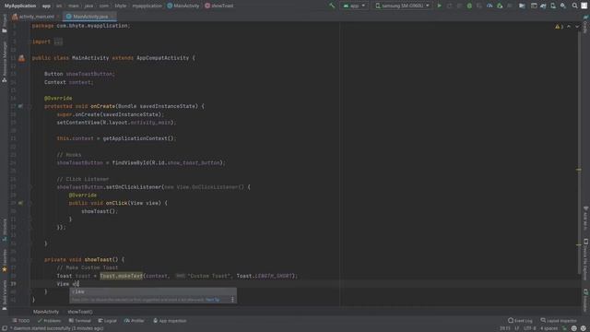Open the completion popup three-dot options
Viewport: 590px width, 332px height.
[232, 300]
